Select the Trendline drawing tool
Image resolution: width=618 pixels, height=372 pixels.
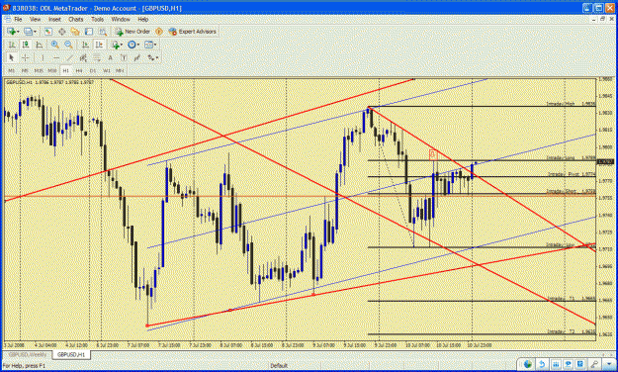click(x=69, y=58)
